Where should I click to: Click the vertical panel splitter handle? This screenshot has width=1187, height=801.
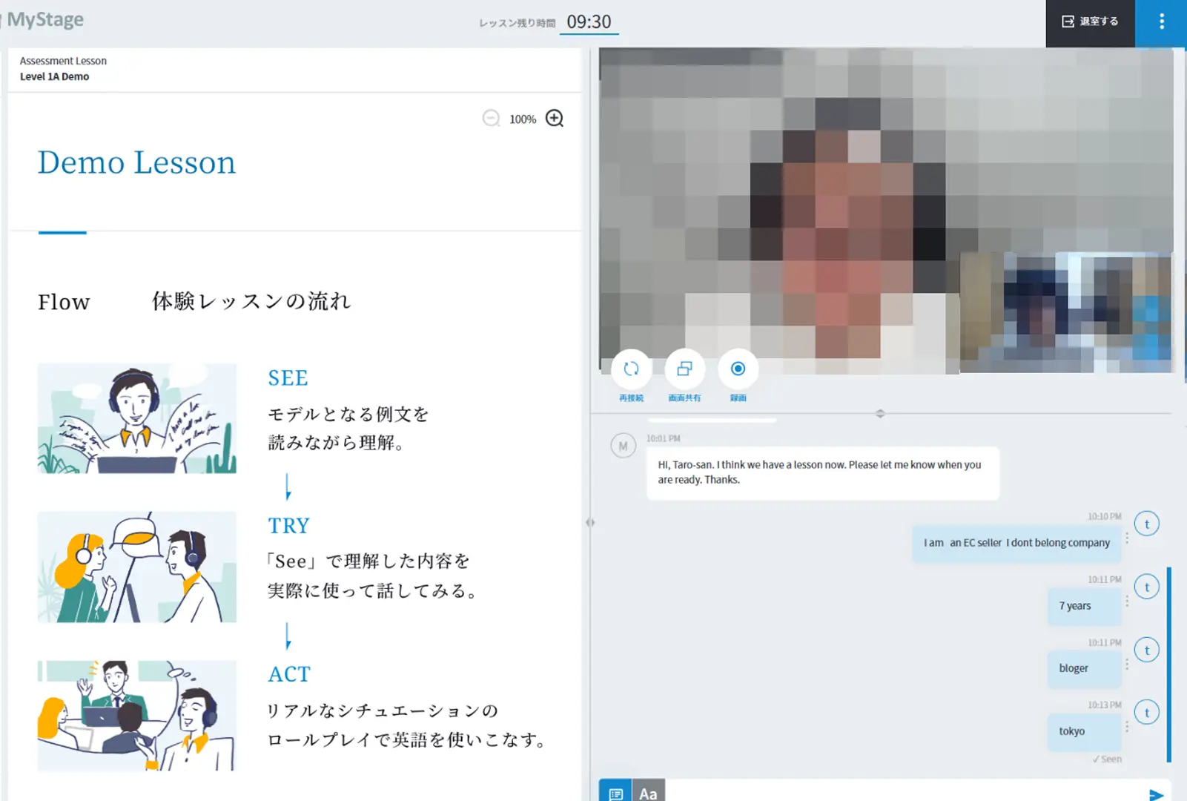(x=590, y=522)
